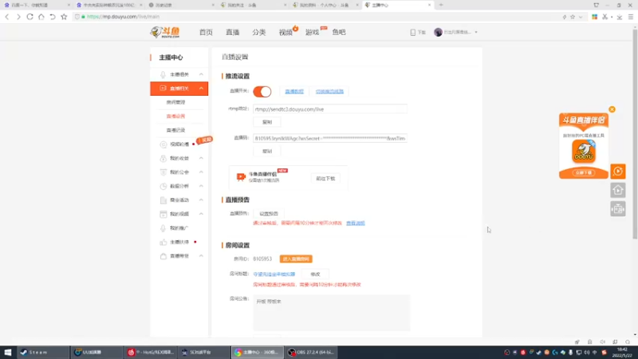Click the page vertical scrollbar
Image resolution: width=638 pixels, height=359 pixels.
tap(635, 134)
